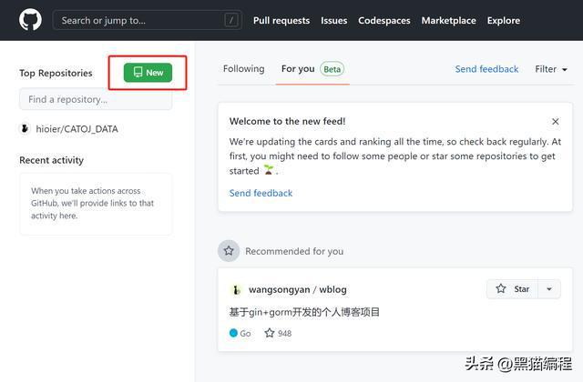The height and width of the screenshot is (382, 583).
Task: Switch to the Following tab
Action: (x=243, y=69)
